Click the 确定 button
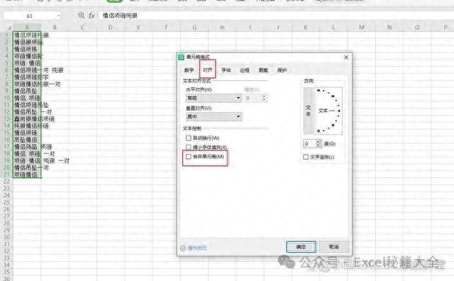The image size is (454, 281). pyautogui.click(x=301, y=247)
